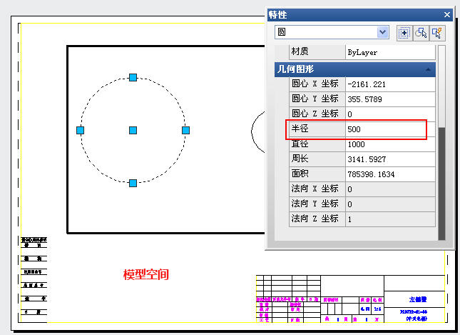The height and width of the screenshot is (335, 460).
Task: Select the 圆心 X 坐标 value field
Action: pos(389,84)
